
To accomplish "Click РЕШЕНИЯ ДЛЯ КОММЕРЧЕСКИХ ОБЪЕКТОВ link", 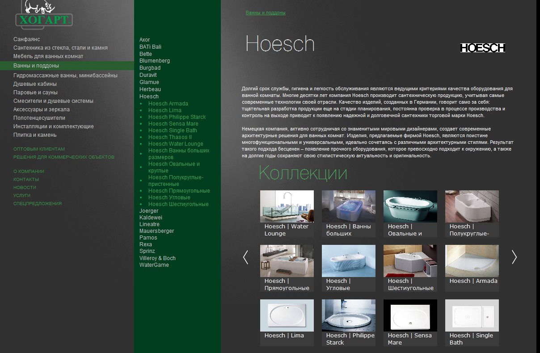I will 64,157.
